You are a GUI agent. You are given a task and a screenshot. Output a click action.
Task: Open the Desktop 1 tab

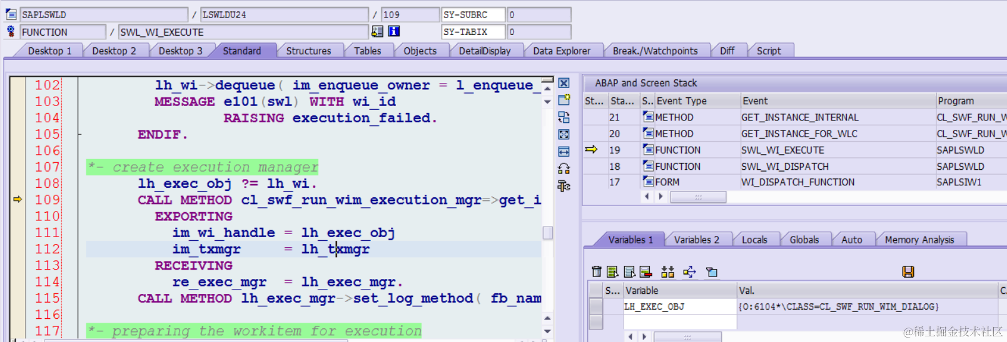click(x=49, y=51)
